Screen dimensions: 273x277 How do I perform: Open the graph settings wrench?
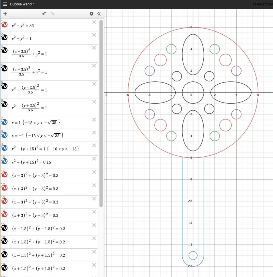click(91, 14)
